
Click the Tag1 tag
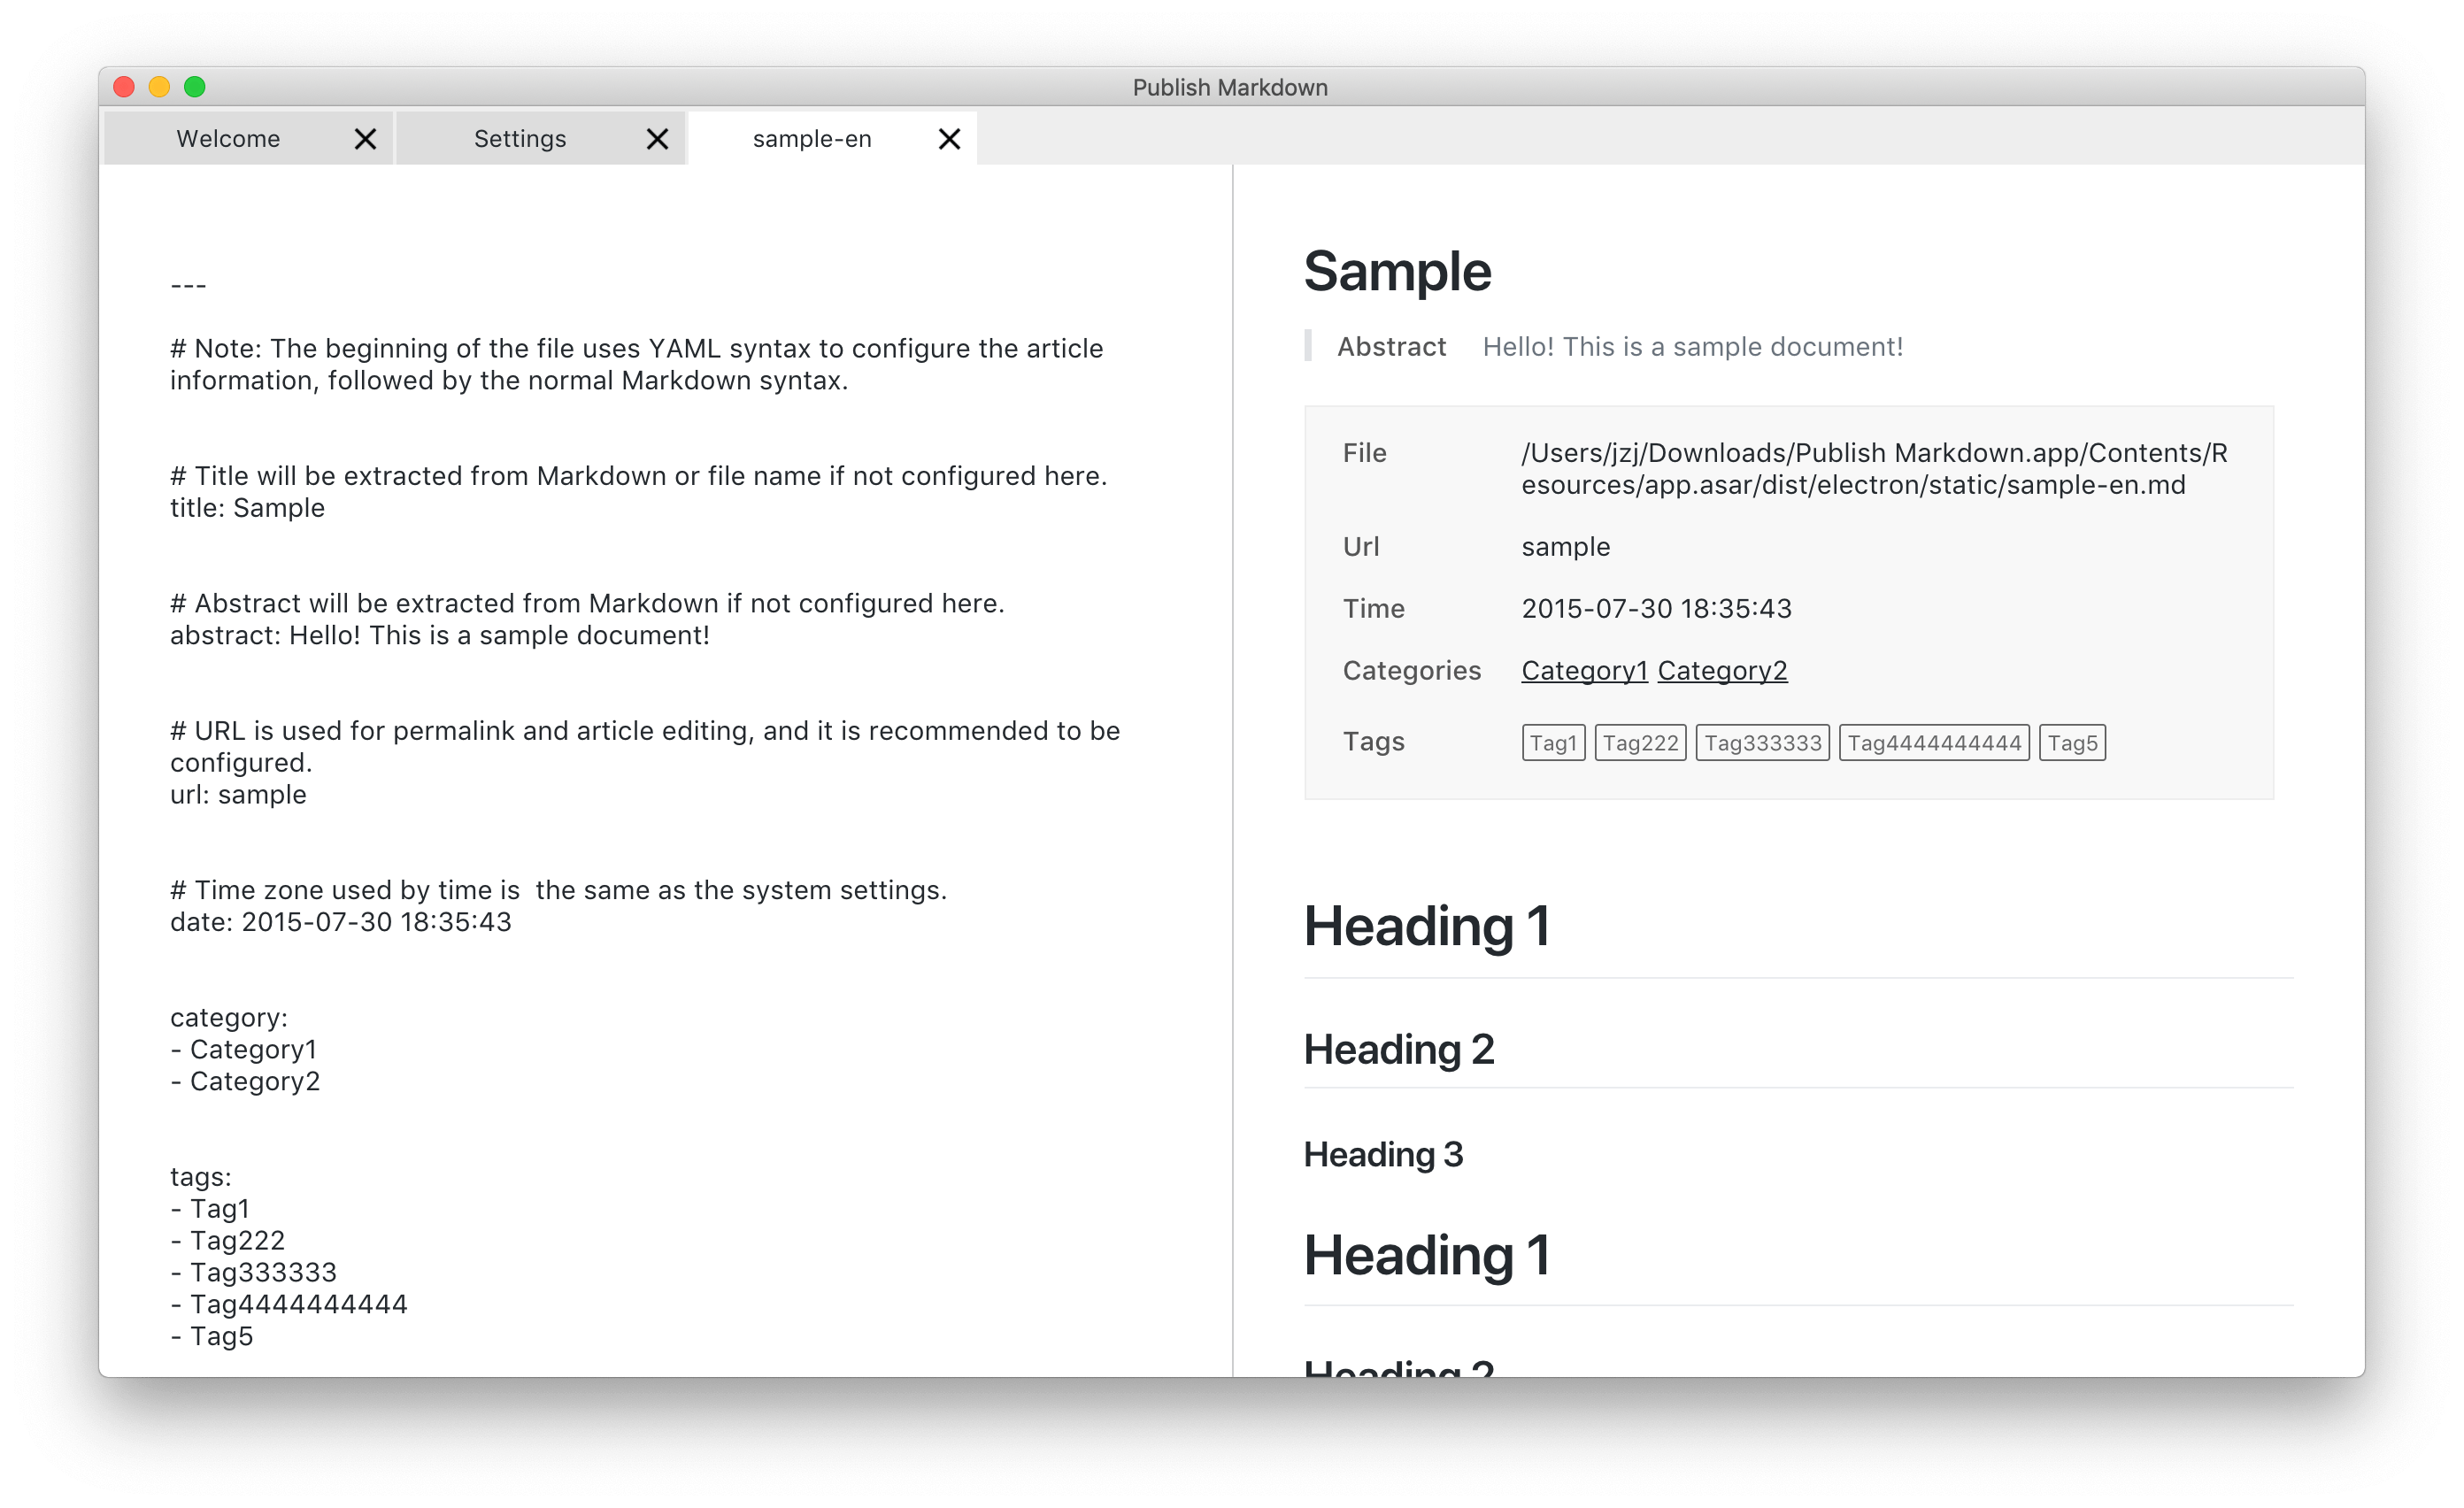[1553, 743]
